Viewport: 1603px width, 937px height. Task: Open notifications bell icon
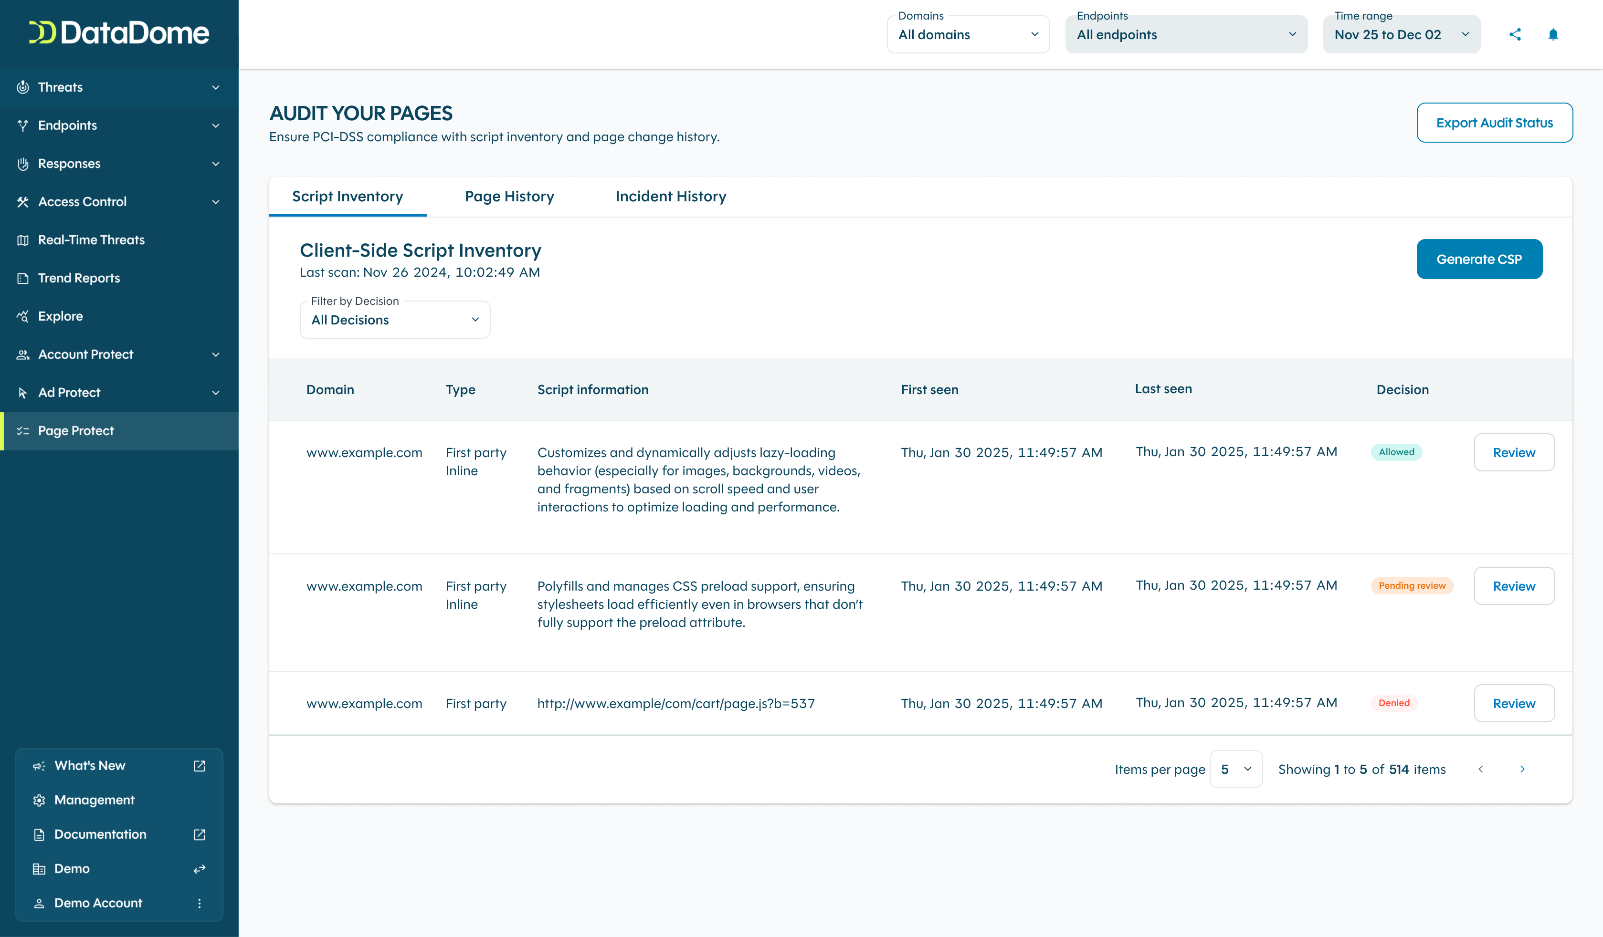[1553, 34]
